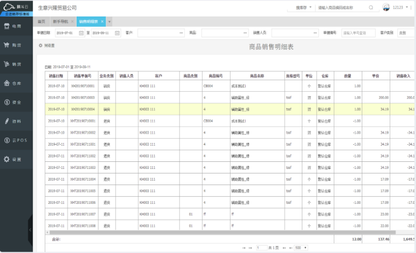Open the 购货 cart sidebar module

pyautogui.click(x=16, y=45)
